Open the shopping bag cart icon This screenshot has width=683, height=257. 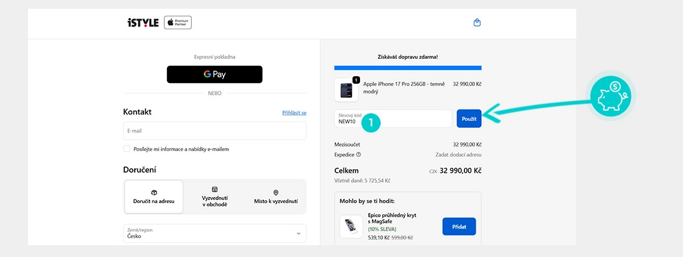click(x=477, y=22)
